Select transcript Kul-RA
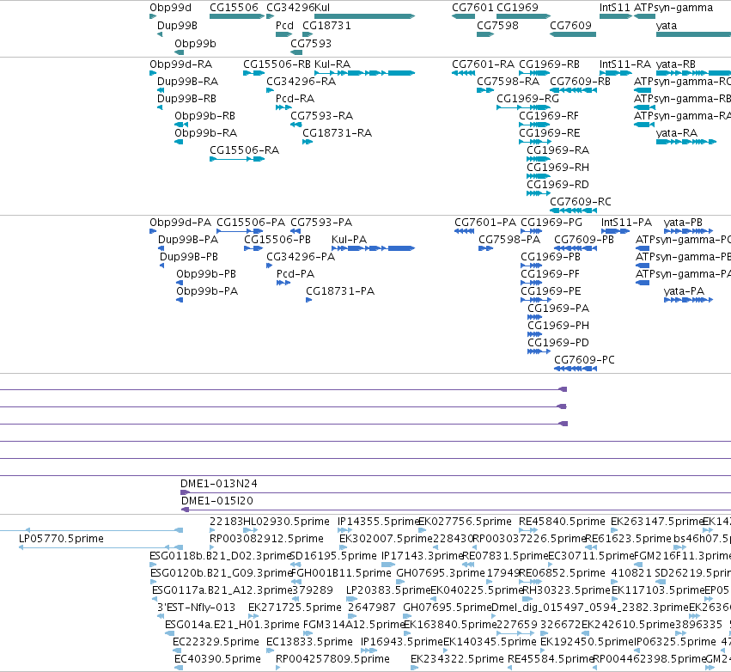 [364, 73]
